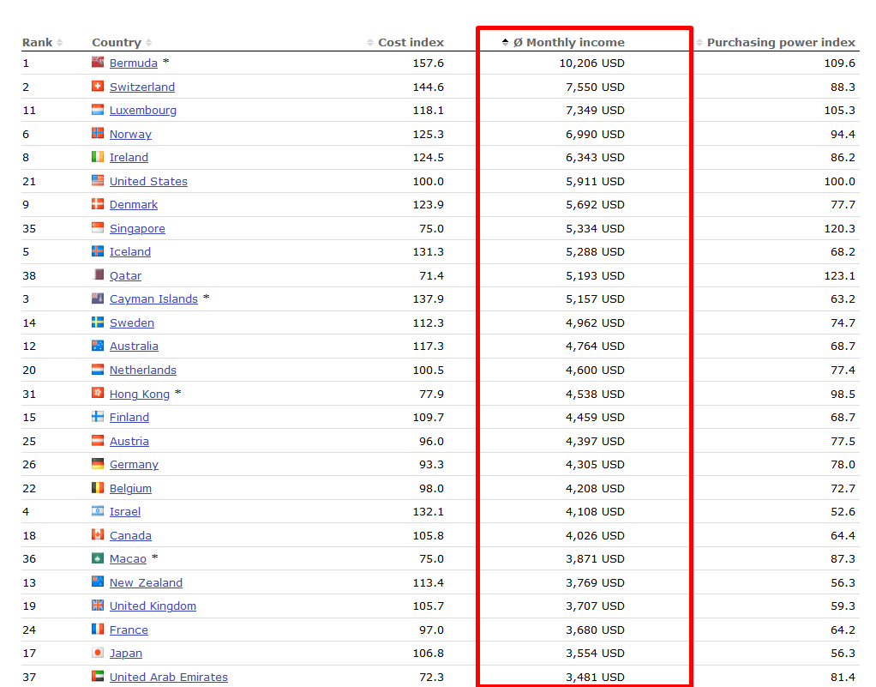
Task: Sort by Purchasing power index header
Action: [x=781, y=43]
